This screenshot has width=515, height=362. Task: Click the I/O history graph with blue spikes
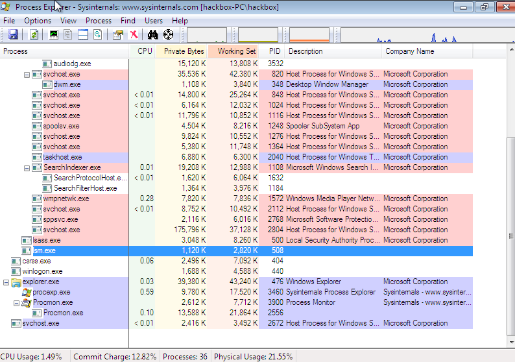tap(427, 35)
